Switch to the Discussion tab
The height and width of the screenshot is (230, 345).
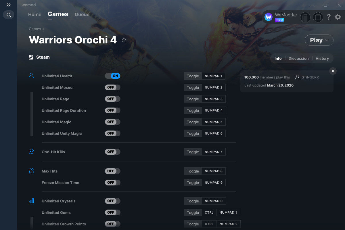click(x=298, y=58)
